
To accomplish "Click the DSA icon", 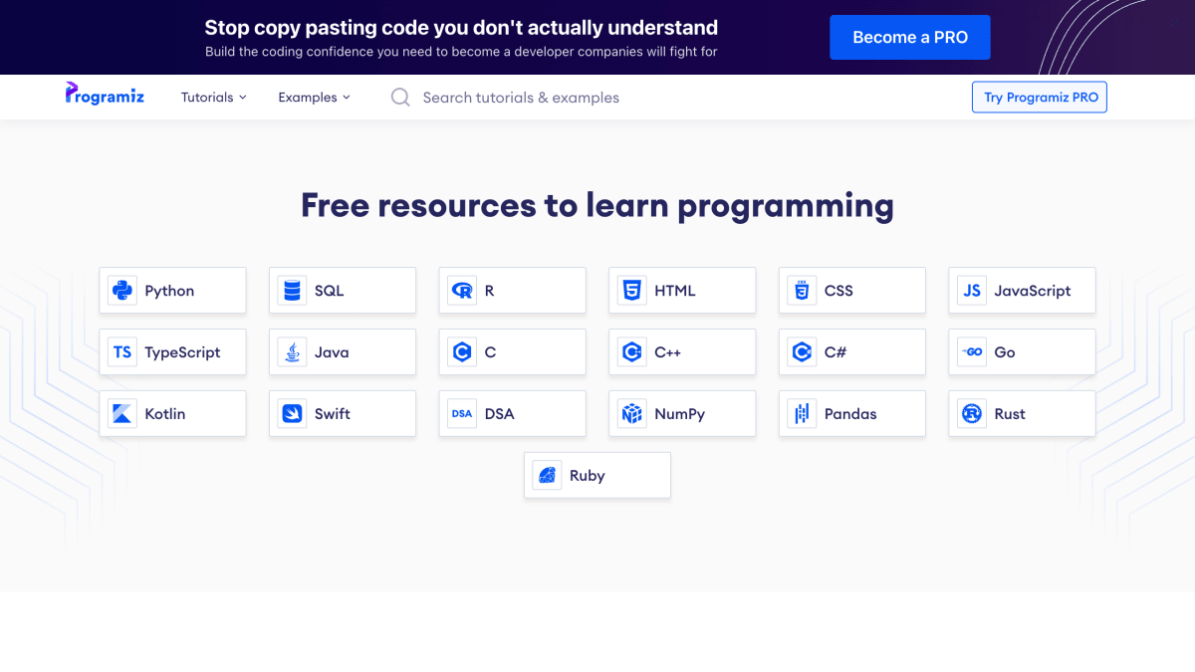I will click(462, 414).
